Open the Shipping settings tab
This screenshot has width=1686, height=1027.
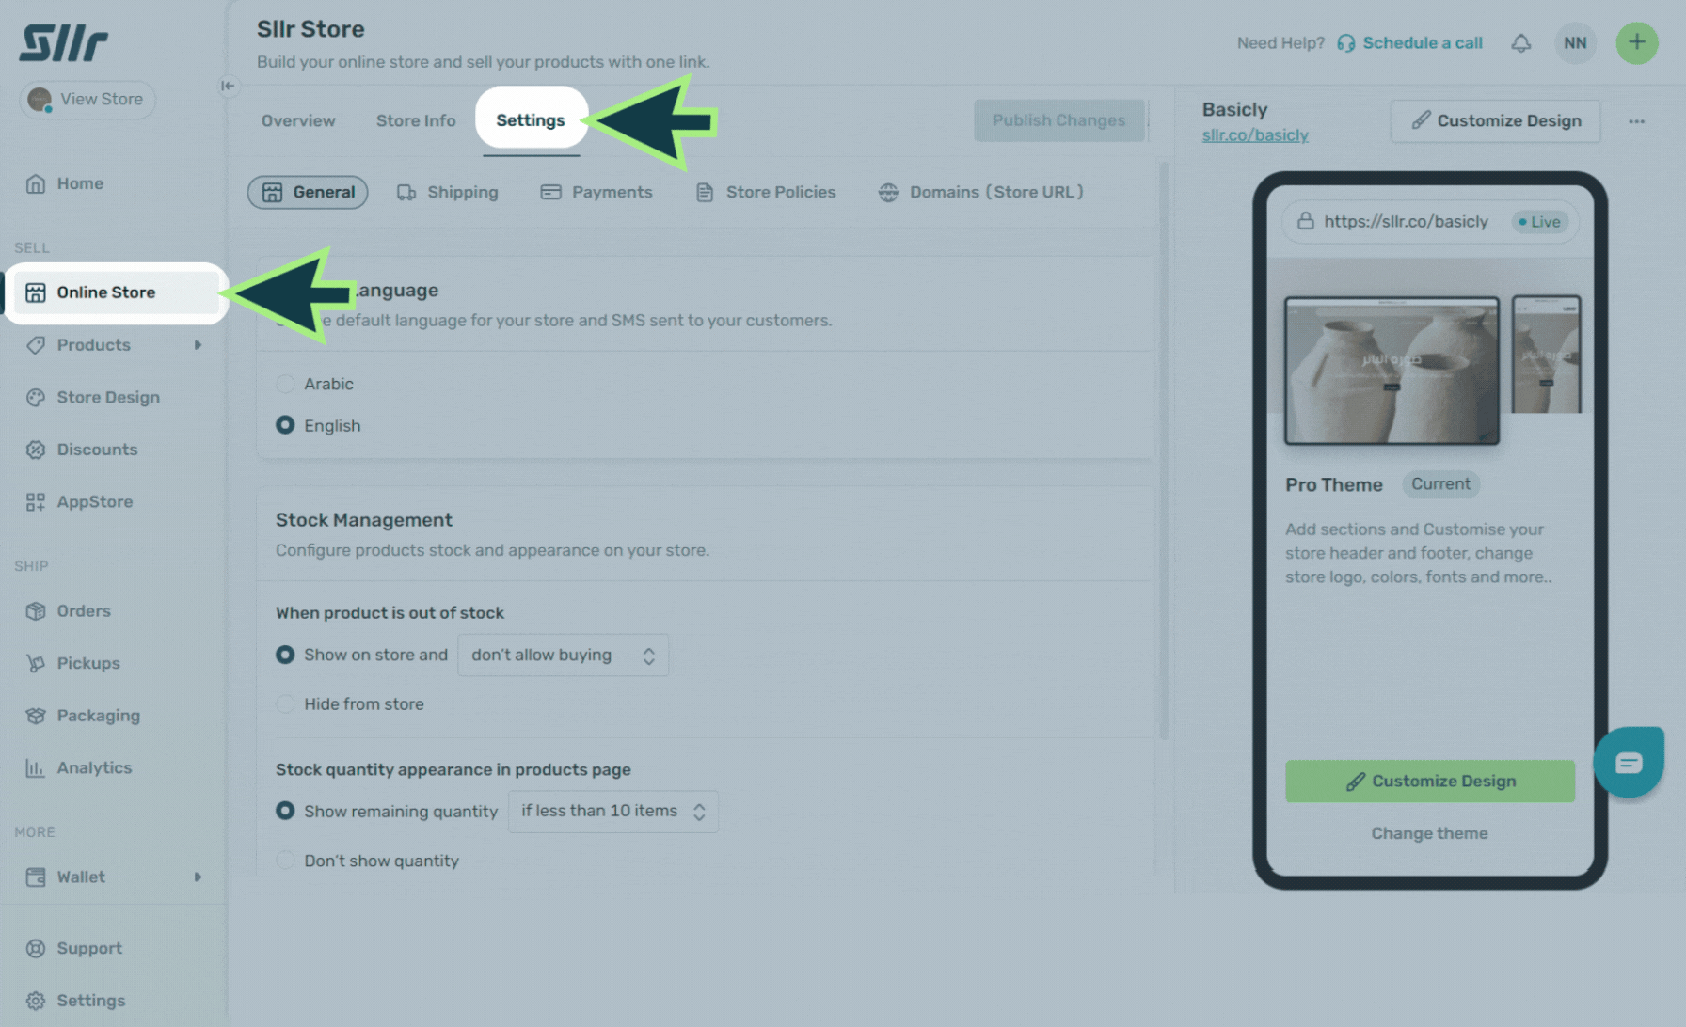(448, 192)
